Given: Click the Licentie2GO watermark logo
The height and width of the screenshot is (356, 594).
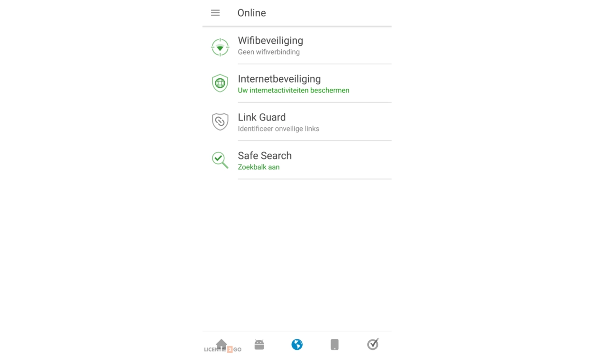Looking at the screenshot, I should tap(223, 349).
